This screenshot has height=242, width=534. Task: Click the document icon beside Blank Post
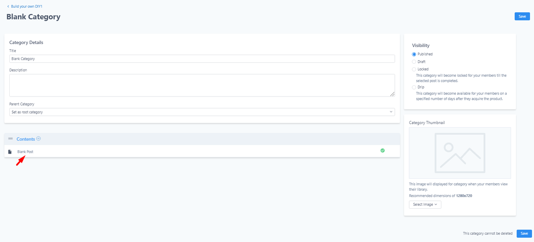(x=10, y=152)
